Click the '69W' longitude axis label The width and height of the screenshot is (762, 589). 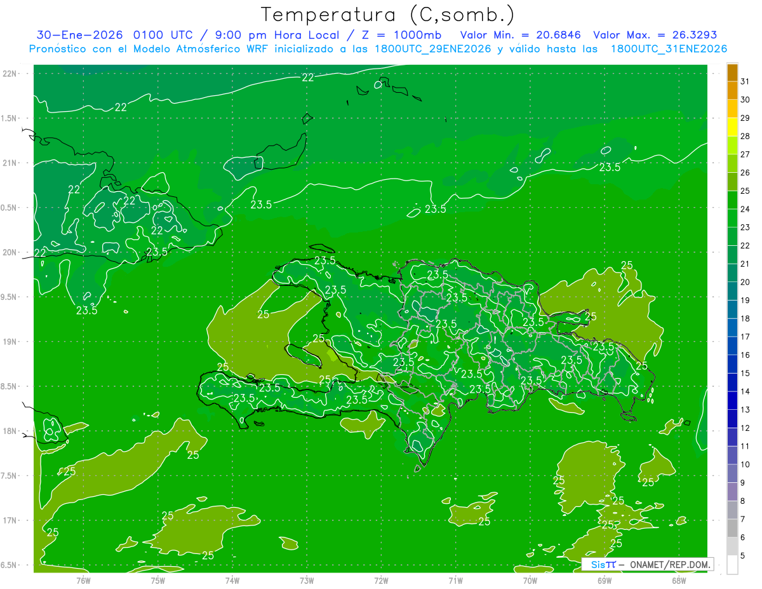coord(605,580)
